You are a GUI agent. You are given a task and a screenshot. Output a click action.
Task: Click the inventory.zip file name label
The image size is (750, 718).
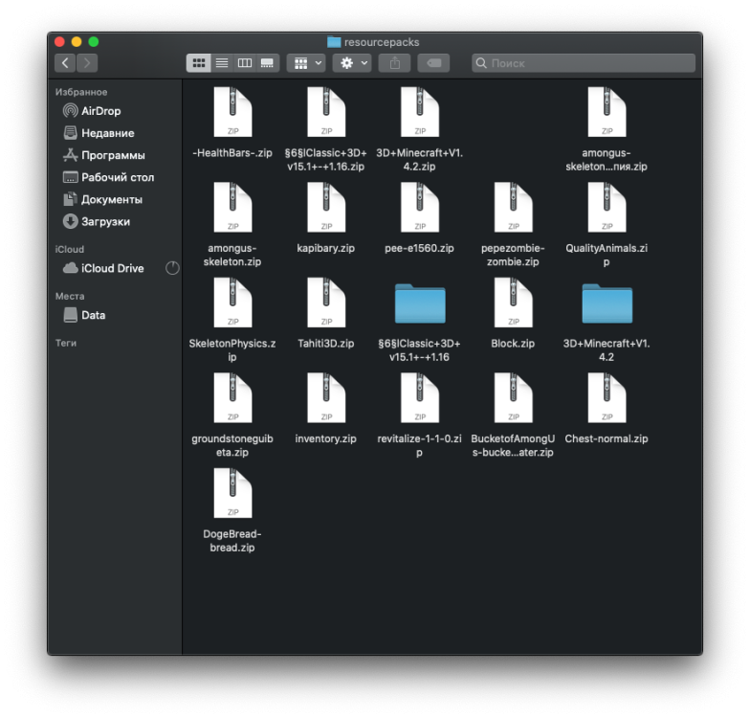pyautogui.click(x=325, y=438)
